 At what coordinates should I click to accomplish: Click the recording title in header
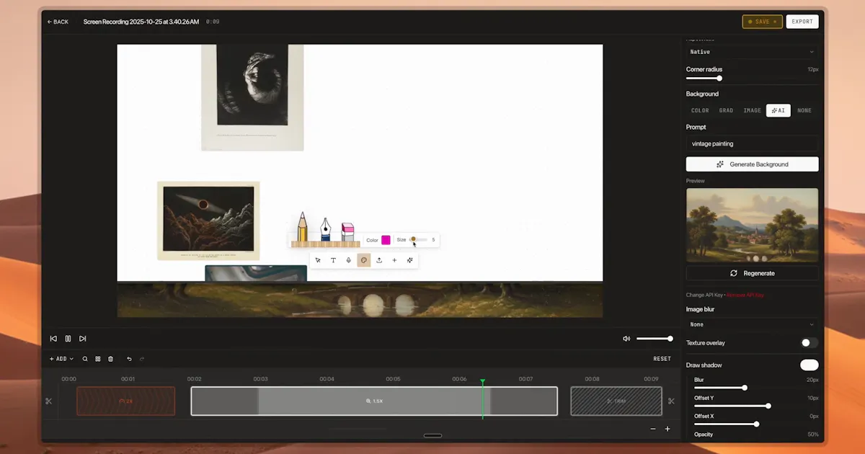(141, 22)
